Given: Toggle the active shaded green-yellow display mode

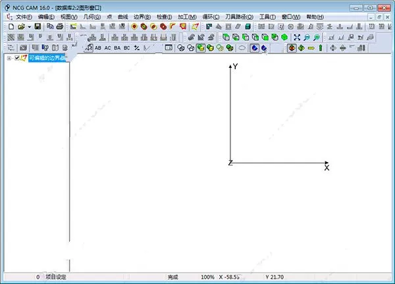Looking at the screenshot, I should point(201,47).
